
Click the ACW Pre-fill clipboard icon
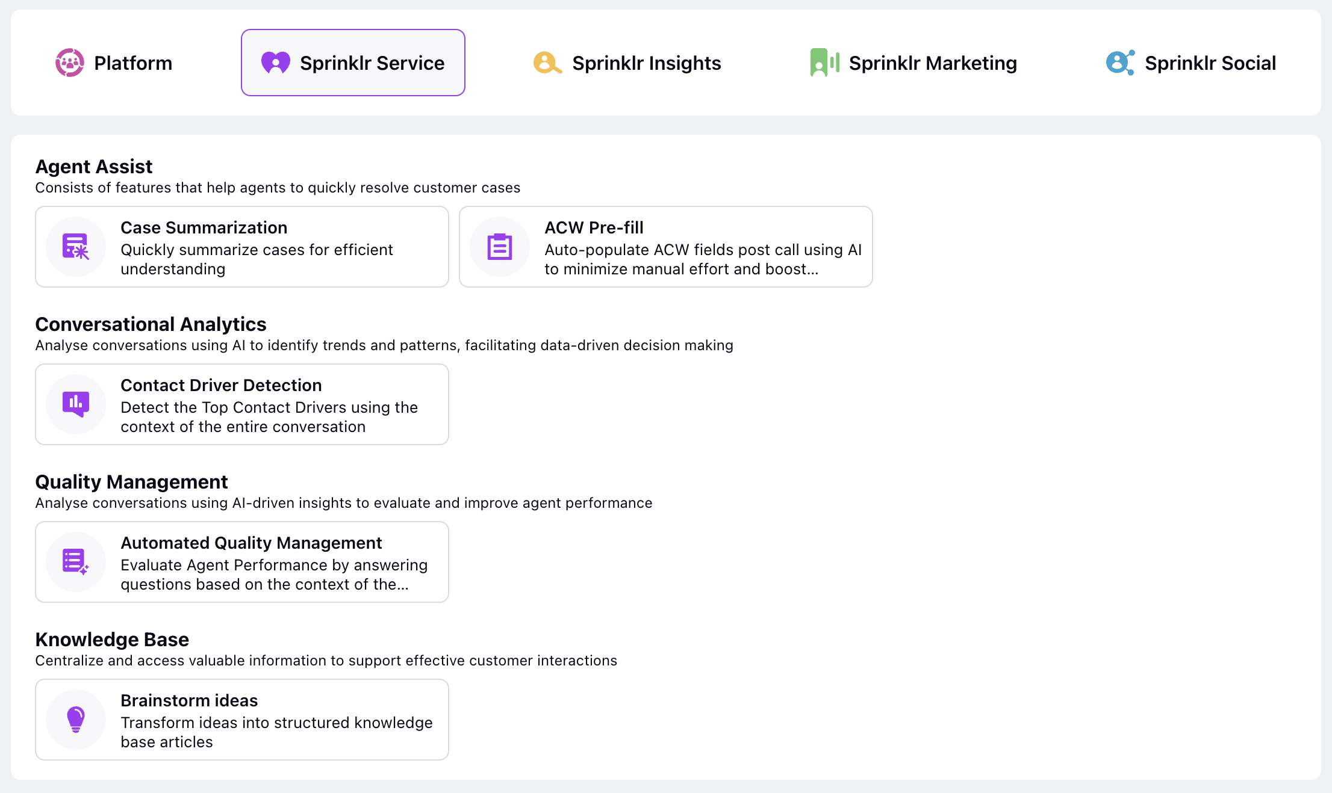click(500, 247)
